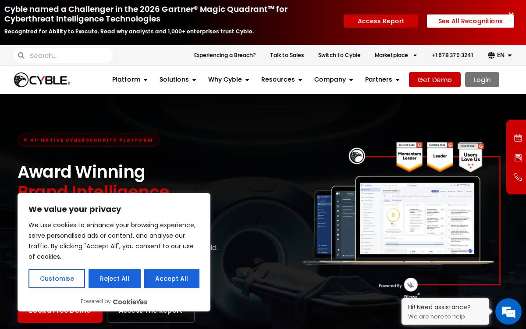Expand the Platform menu
This screenshot has width=526, height=329.
[x=130, y=79]
